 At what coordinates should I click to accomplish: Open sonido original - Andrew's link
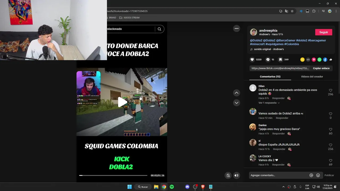coord(269,49)
